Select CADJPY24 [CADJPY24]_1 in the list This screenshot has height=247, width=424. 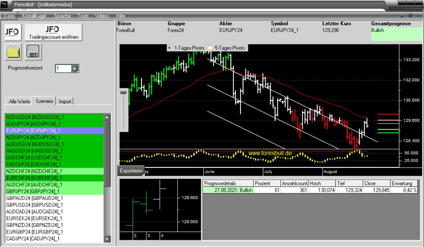tap(54, 239)
